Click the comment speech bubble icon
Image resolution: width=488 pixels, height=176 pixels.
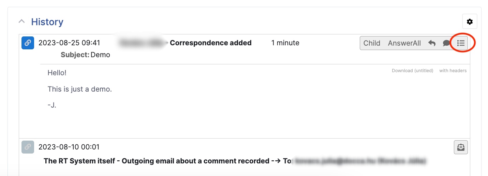[446, 43]
